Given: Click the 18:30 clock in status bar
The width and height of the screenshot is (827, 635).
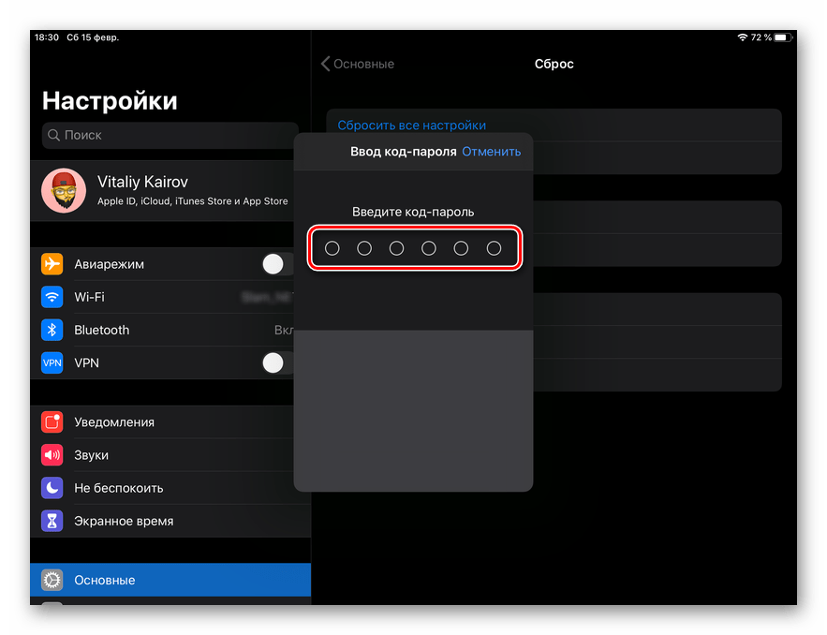Looking at the screenshot, I should [x=47, y=37].
